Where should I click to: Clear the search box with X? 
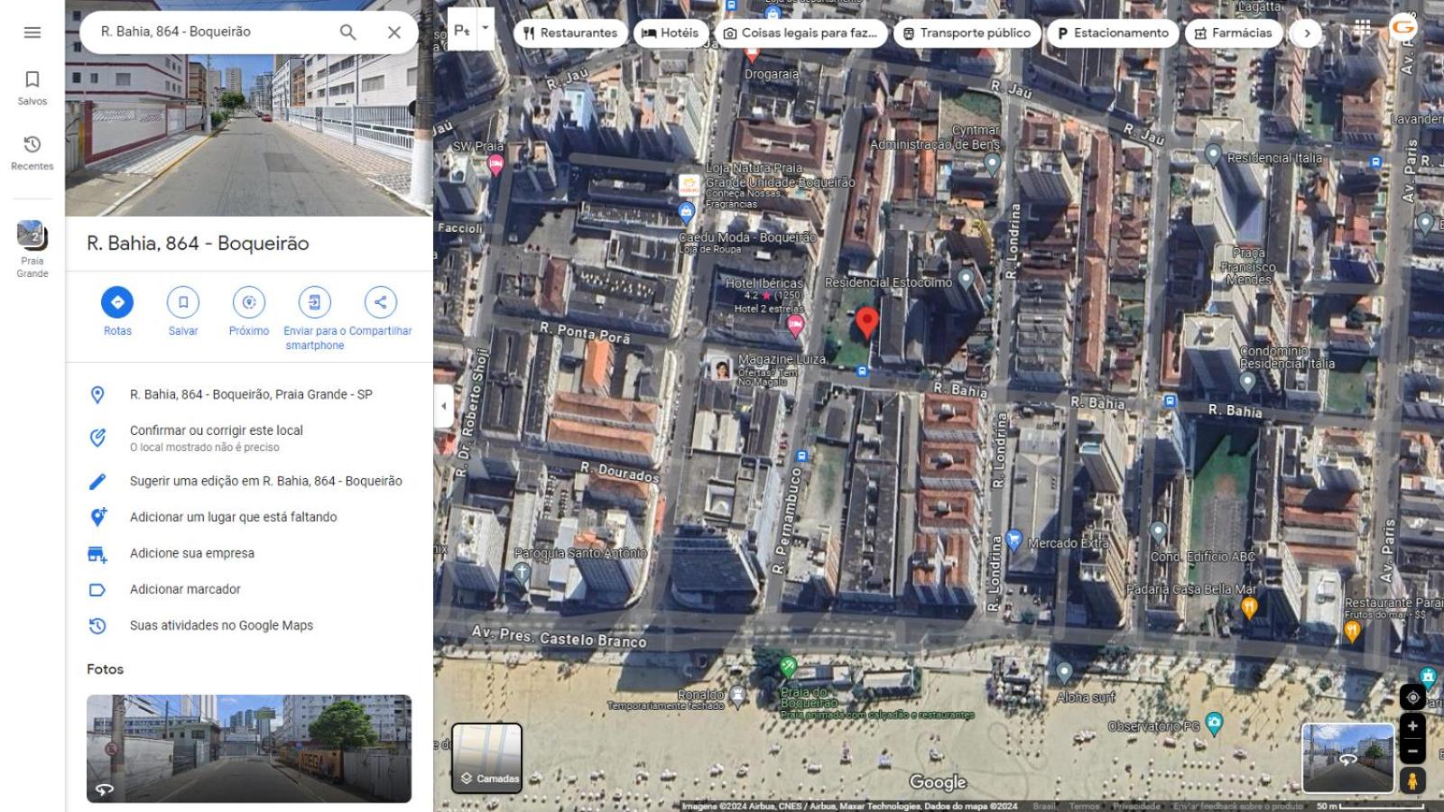pos(394,32)
